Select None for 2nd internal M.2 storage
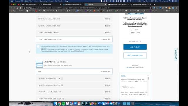The height and width of the screenshot is (106, 188). tap(74, 72)
